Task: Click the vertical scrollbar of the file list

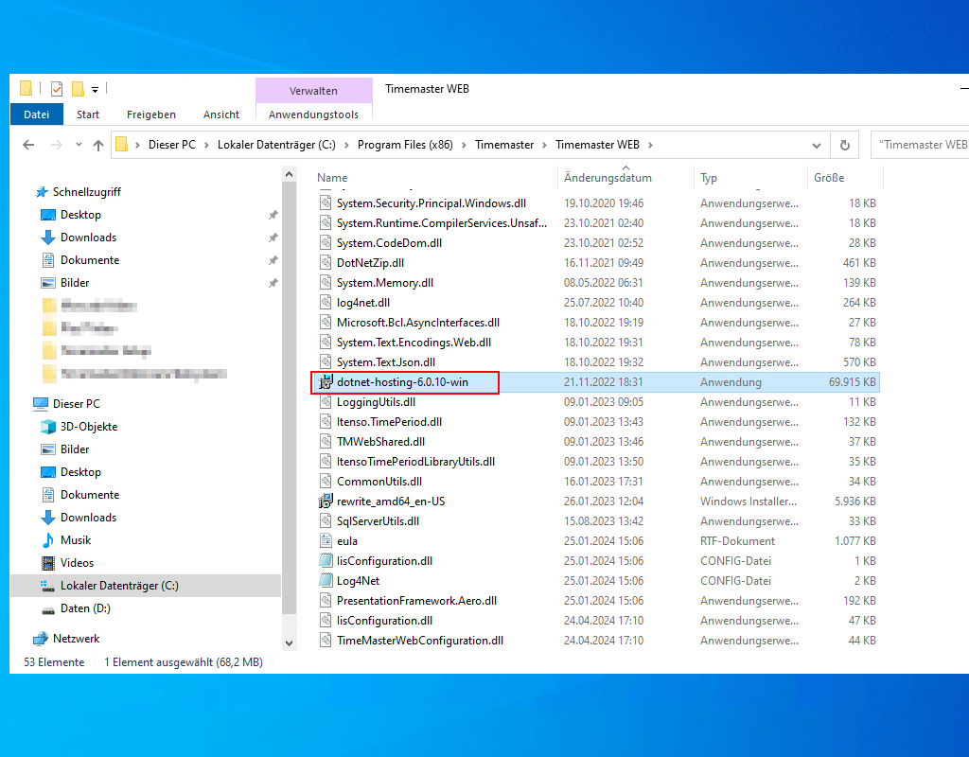Action: (x=290, y=407)
